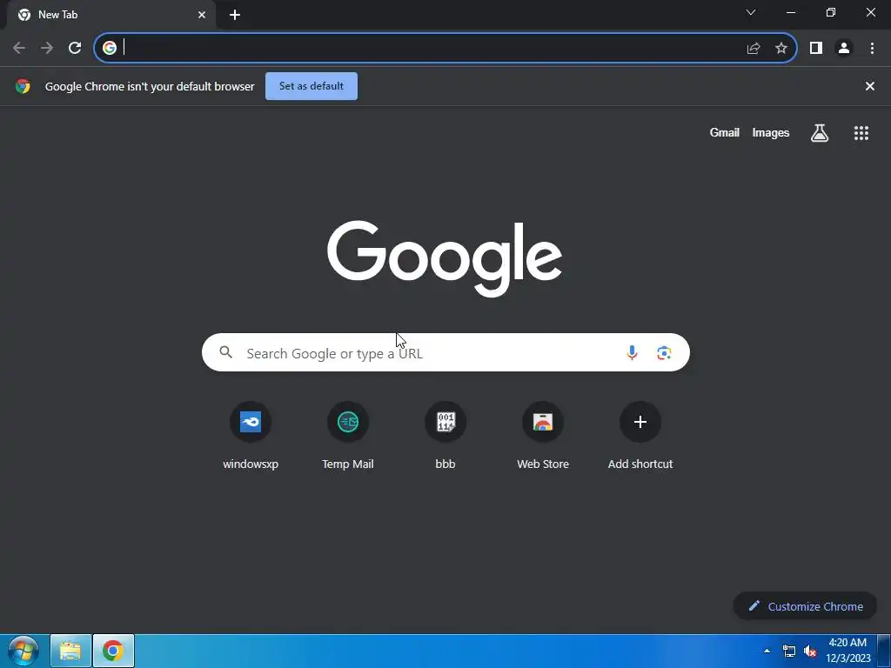Open the Temp Mail shortcut
The height and width of the screenshot is (668, 891).
pos(348,436)
